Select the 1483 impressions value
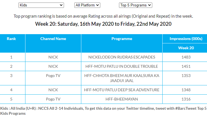The height and width of the screenshot is (117, 207). (186, 57)
